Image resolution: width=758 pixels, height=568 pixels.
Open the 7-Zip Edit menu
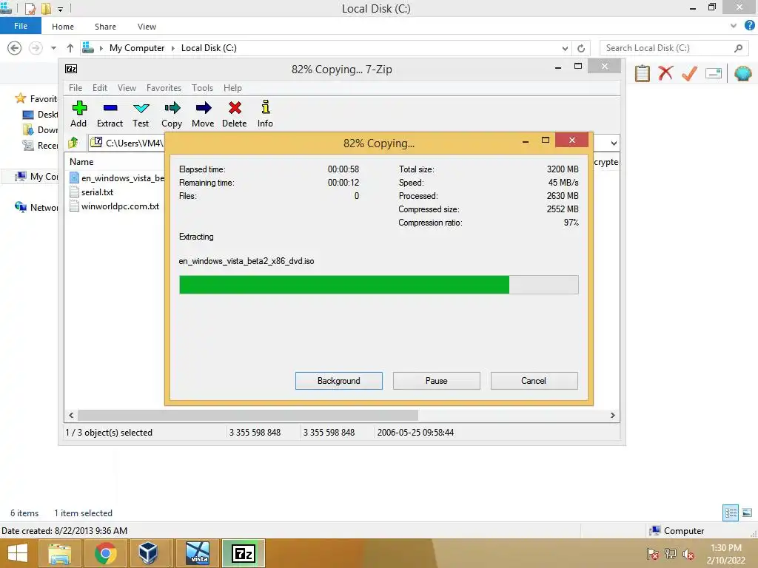(100, 88)
